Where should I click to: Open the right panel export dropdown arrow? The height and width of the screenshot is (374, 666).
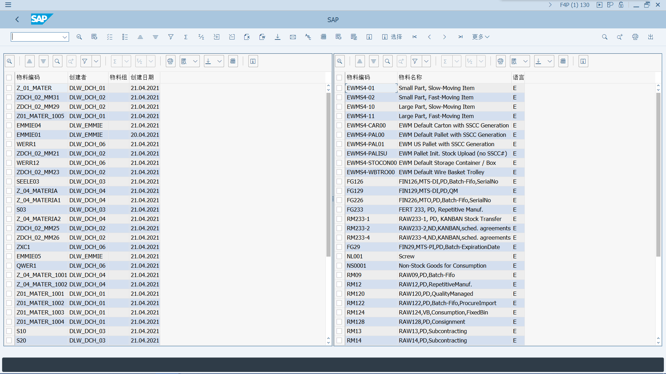550,61
